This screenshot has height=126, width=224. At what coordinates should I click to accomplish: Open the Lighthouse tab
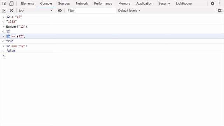(x=184, y=3)
